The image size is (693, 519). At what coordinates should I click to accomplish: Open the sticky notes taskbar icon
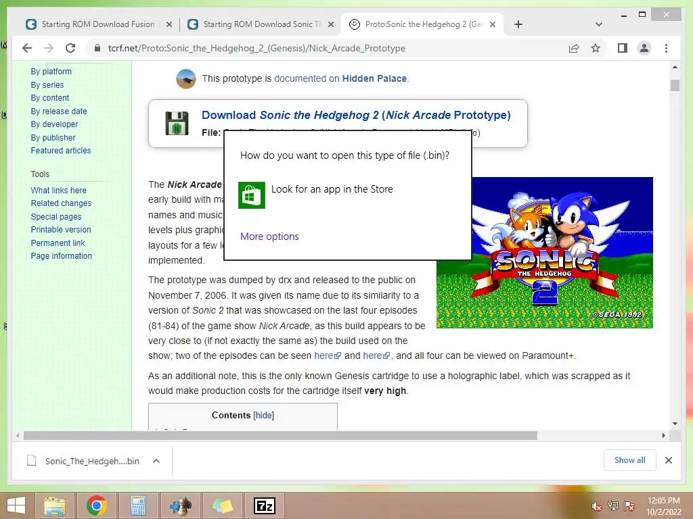[x=222, y=505]
